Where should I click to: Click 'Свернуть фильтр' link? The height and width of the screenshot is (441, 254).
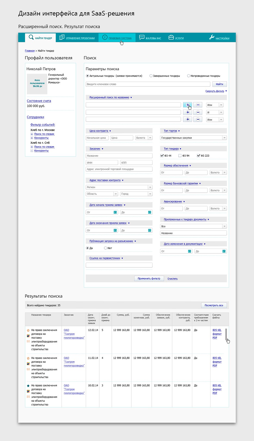(215, 91)
